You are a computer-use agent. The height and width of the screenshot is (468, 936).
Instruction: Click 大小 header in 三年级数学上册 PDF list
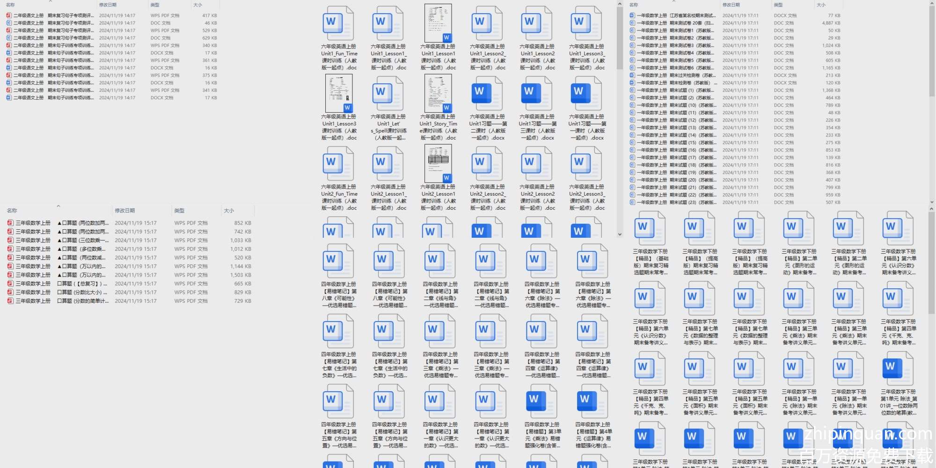pos(229,211)
